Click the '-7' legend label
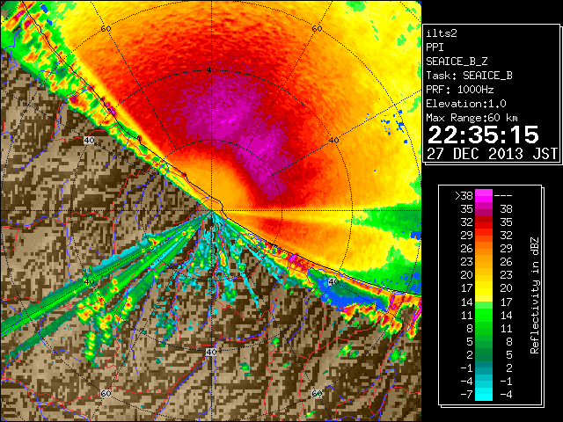Screen dimensions: 563x422 [x=466, y=395]
